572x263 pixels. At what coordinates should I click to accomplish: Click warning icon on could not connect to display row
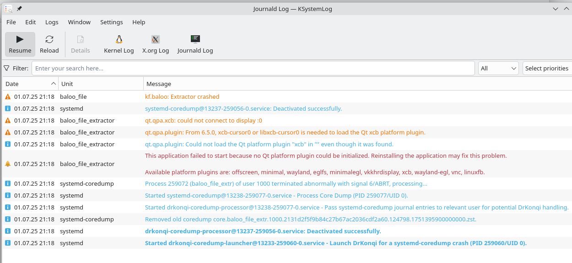pyautogui.click(x=8, y=120)
